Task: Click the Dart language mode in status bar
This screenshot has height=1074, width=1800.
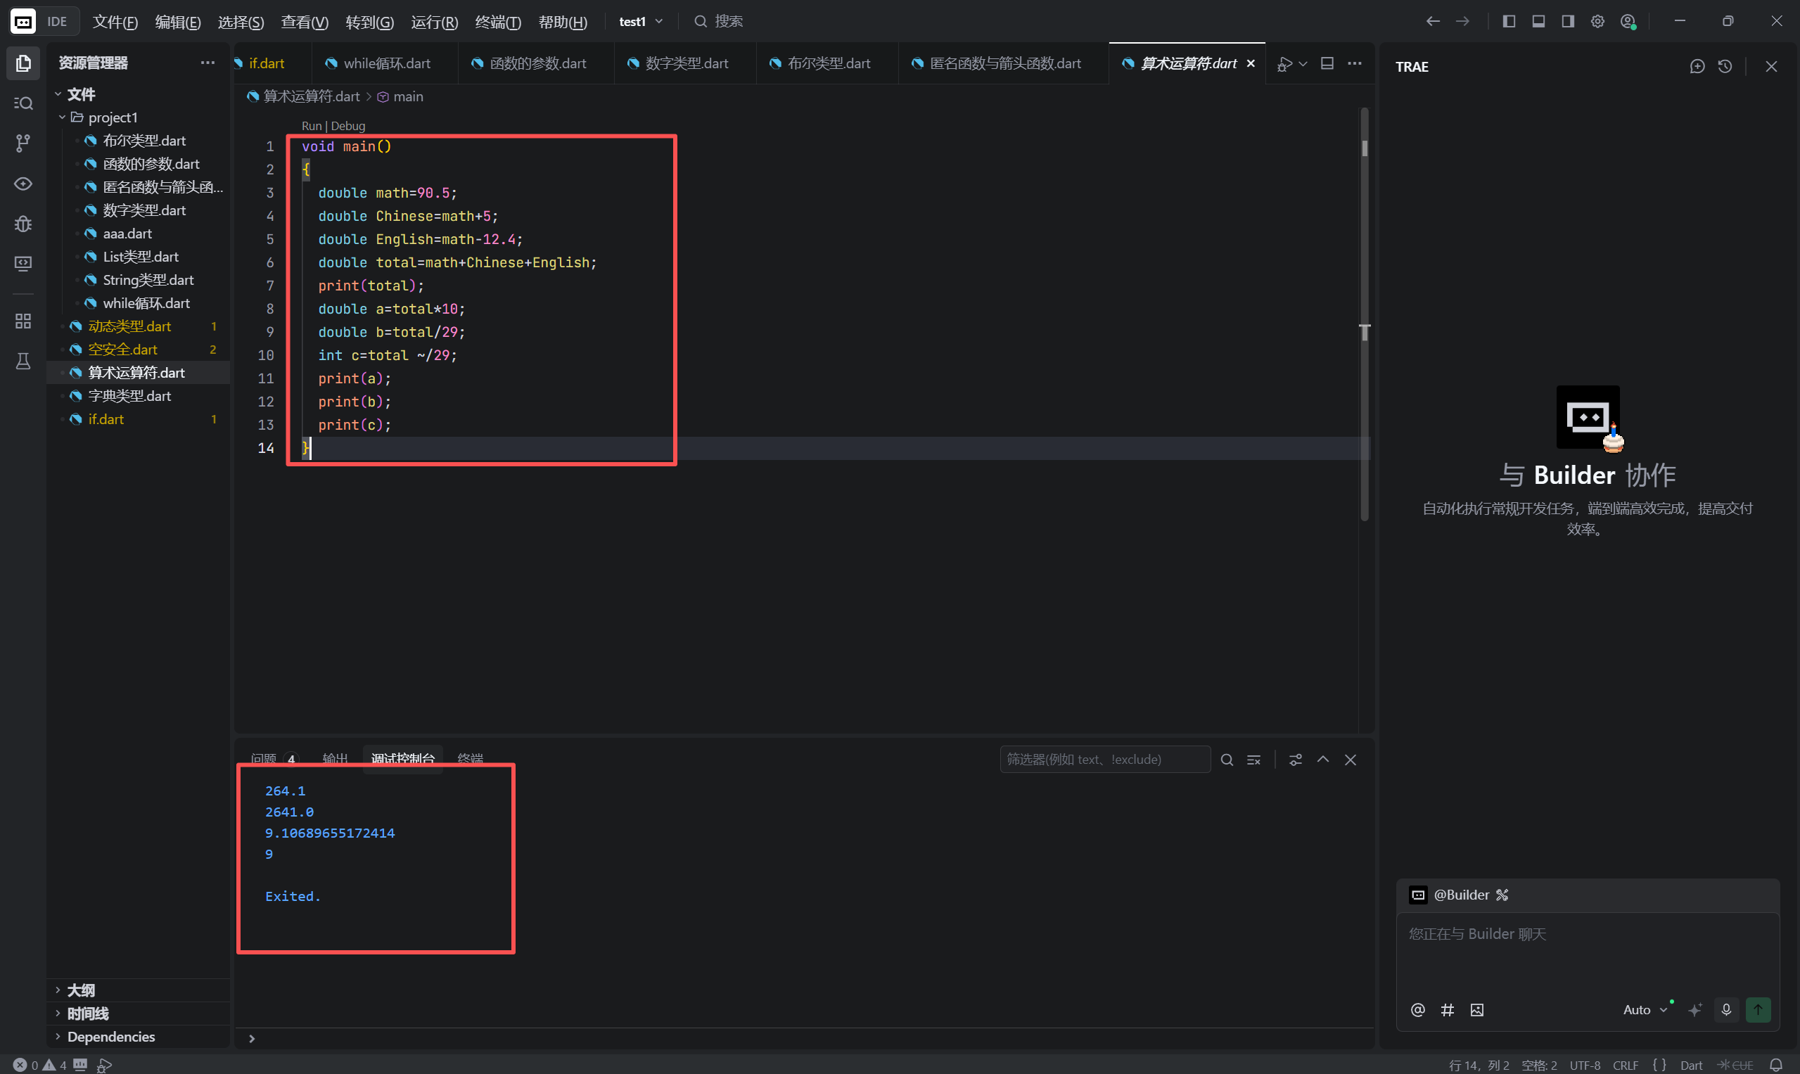Action: tap(1691, 1066)
